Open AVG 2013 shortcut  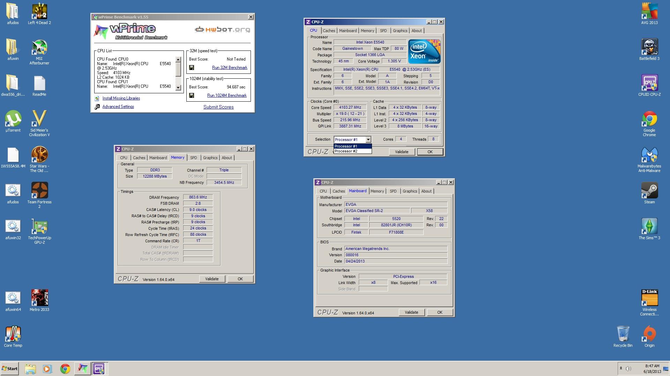pyautogui.click(x=649, y=14)
